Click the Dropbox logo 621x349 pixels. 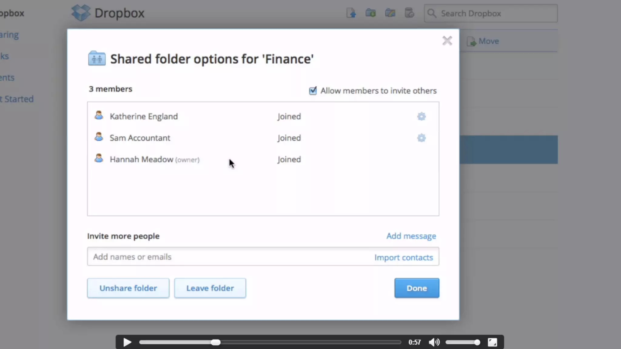[x=81, y=13]
